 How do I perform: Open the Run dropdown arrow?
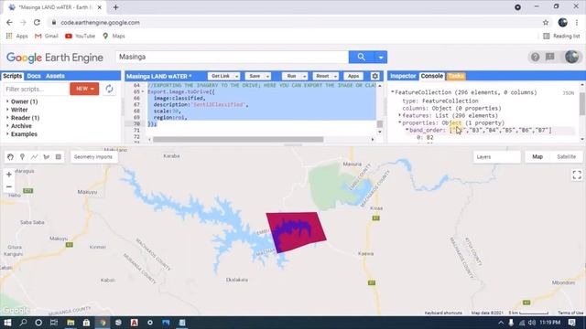point(305,76)
